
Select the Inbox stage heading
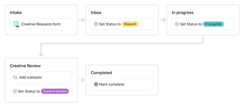96,12
